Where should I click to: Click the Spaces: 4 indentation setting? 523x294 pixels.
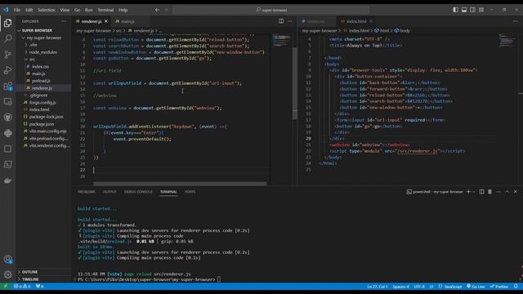[400, 287]
